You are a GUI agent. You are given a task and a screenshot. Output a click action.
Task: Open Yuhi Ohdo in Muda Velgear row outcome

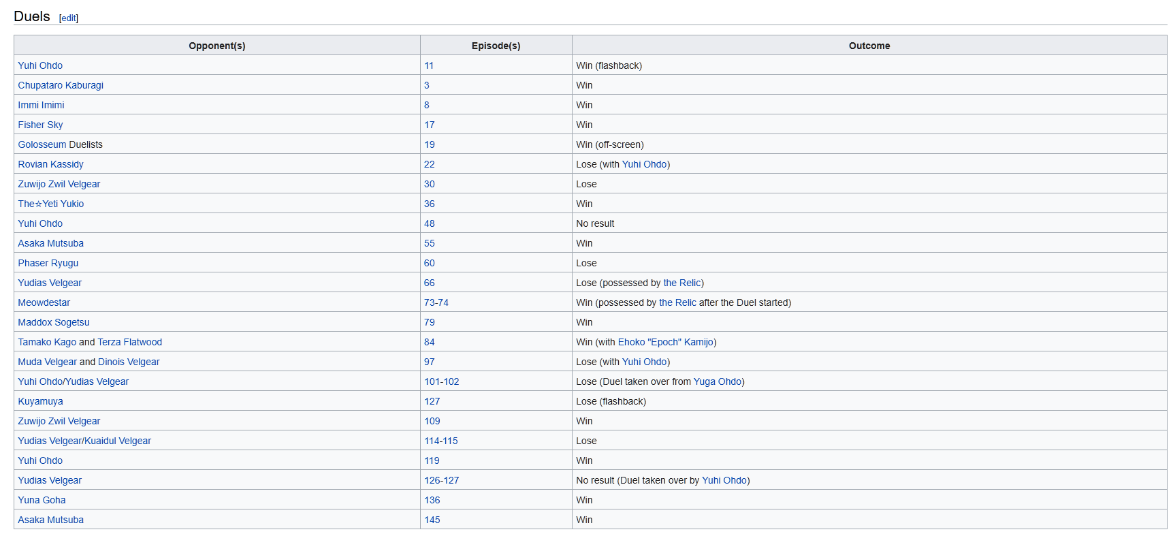pyautogui.click(x=645, y=362)
